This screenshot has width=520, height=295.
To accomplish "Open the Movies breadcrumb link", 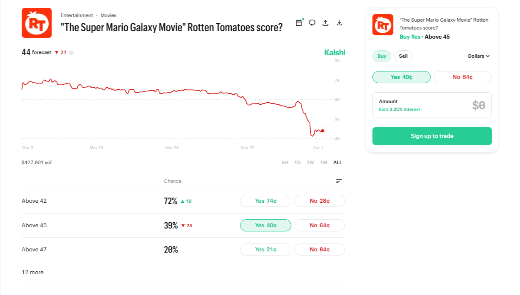I will pyautogui.click(x=108, y=15).
